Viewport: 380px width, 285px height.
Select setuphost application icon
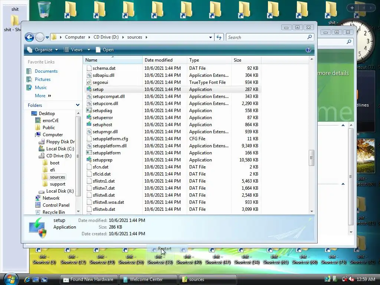click(x=89, y=124)
